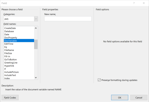Open the Categories dropdown

click(x=36, y=19)
